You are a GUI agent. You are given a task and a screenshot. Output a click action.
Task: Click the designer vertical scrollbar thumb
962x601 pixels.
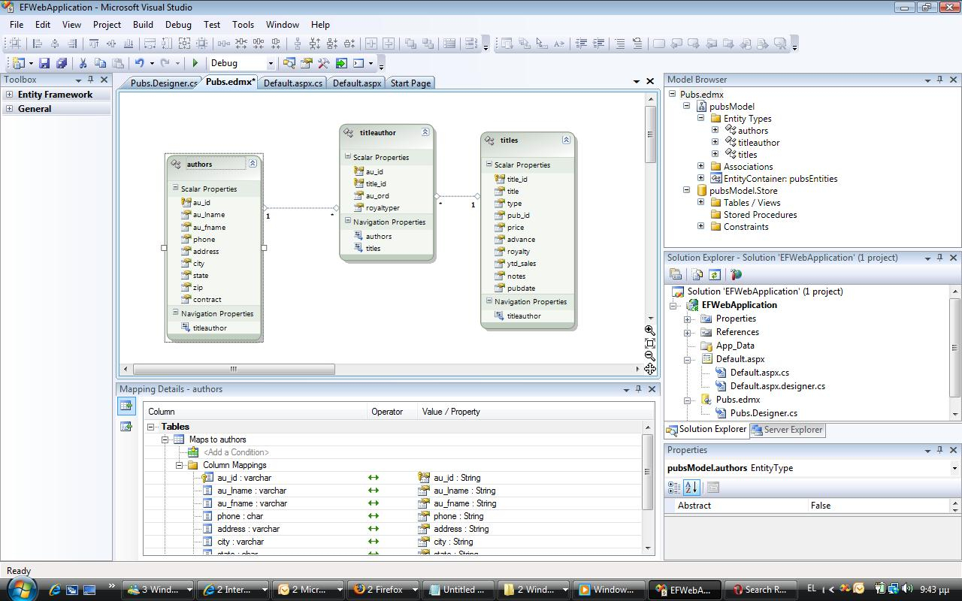point(650,134)
